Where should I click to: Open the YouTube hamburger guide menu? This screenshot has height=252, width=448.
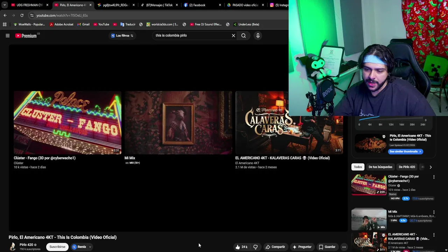(7, 35)
